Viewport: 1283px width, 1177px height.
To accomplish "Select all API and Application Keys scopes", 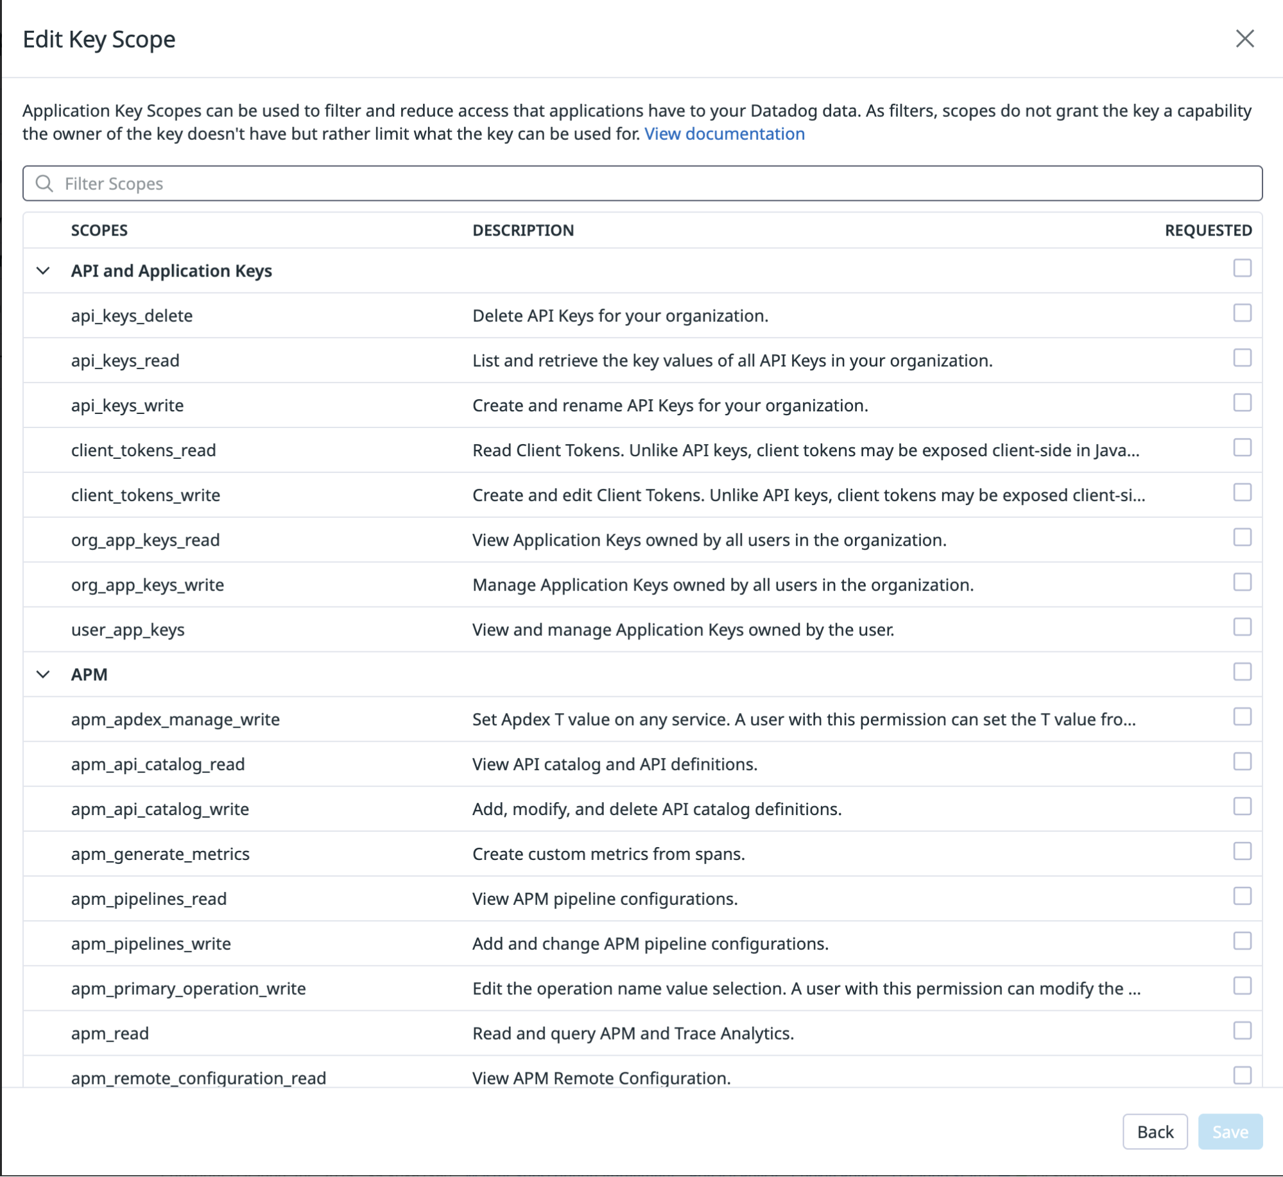I will click(x=1242, y=268).
